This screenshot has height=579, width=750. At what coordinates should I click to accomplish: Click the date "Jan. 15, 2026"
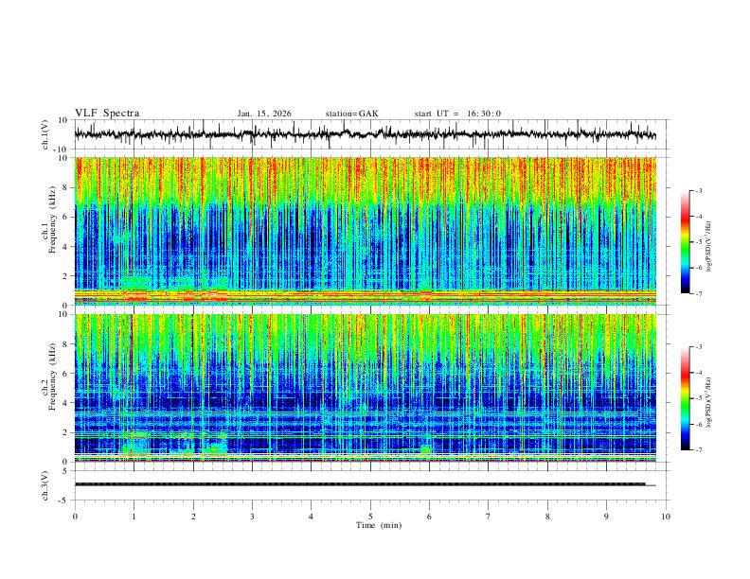tap(264, 114)
